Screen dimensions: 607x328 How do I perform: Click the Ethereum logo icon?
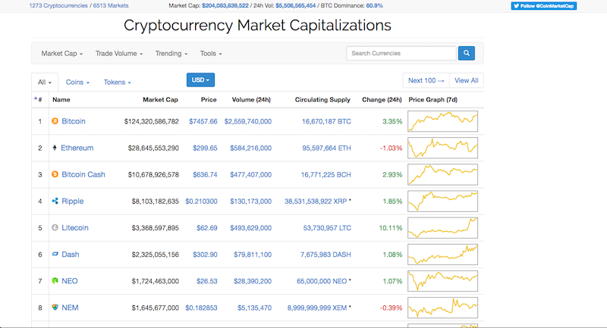coord(55,148)
